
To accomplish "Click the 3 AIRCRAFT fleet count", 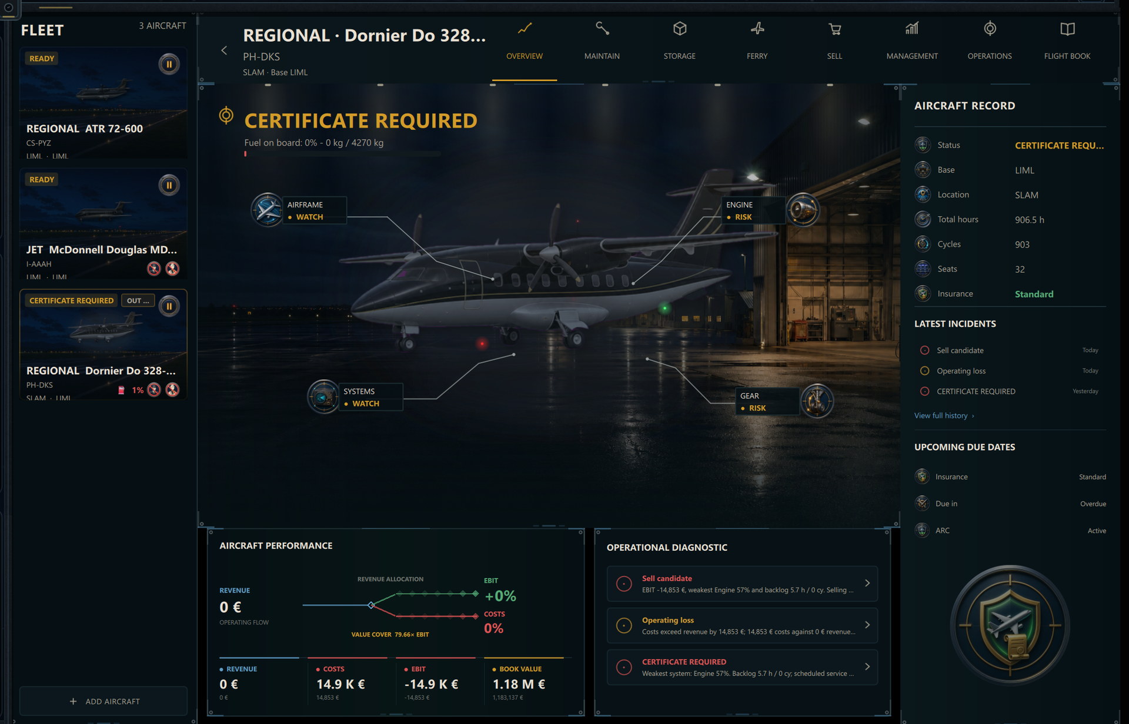I will [x=162, y=25].
